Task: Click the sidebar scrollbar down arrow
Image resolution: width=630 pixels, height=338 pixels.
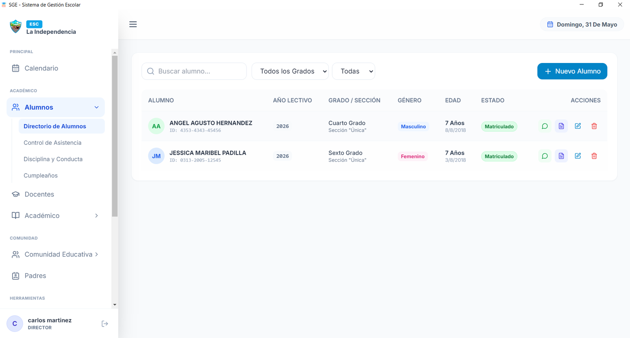Action: (115, 305)
